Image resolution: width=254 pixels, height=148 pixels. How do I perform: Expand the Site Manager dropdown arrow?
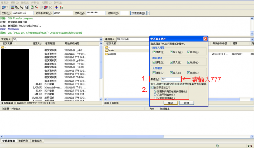click(x=7, y=7)
